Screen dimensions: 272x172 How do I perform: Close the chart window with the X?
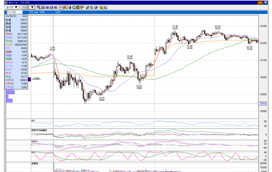[x=266, y=3]
